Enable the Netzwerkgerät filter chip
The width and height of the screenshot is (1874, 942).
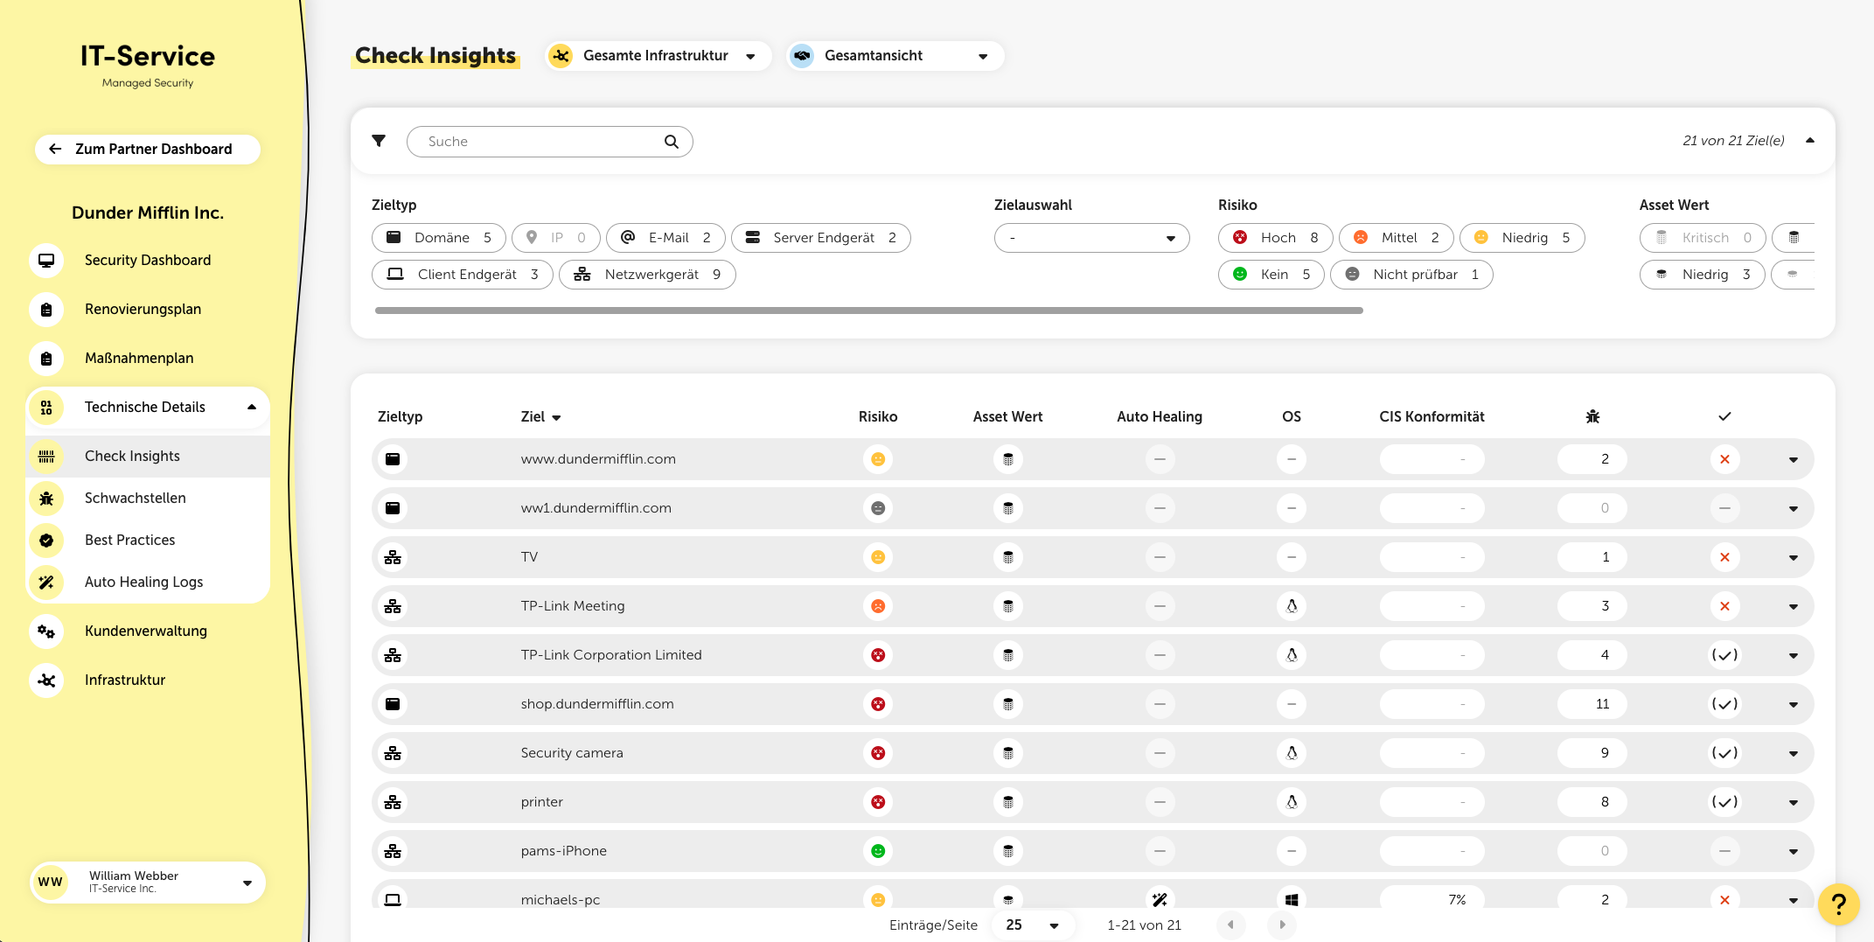click(x=647, y=275)
